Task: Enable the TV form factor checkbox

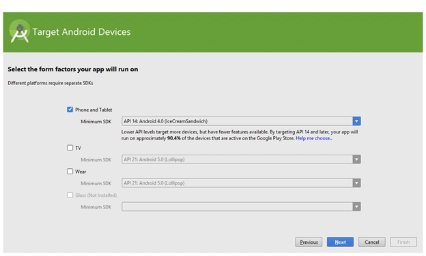Action: pyautogui.click(x=70, y=148)
